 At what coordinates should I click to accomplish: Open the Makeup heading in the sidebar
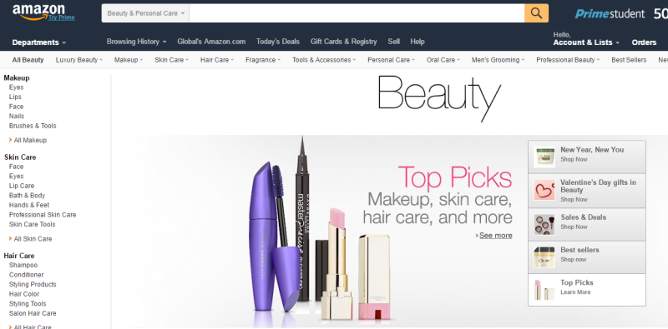pyautogui.click(x=17, y=78)
